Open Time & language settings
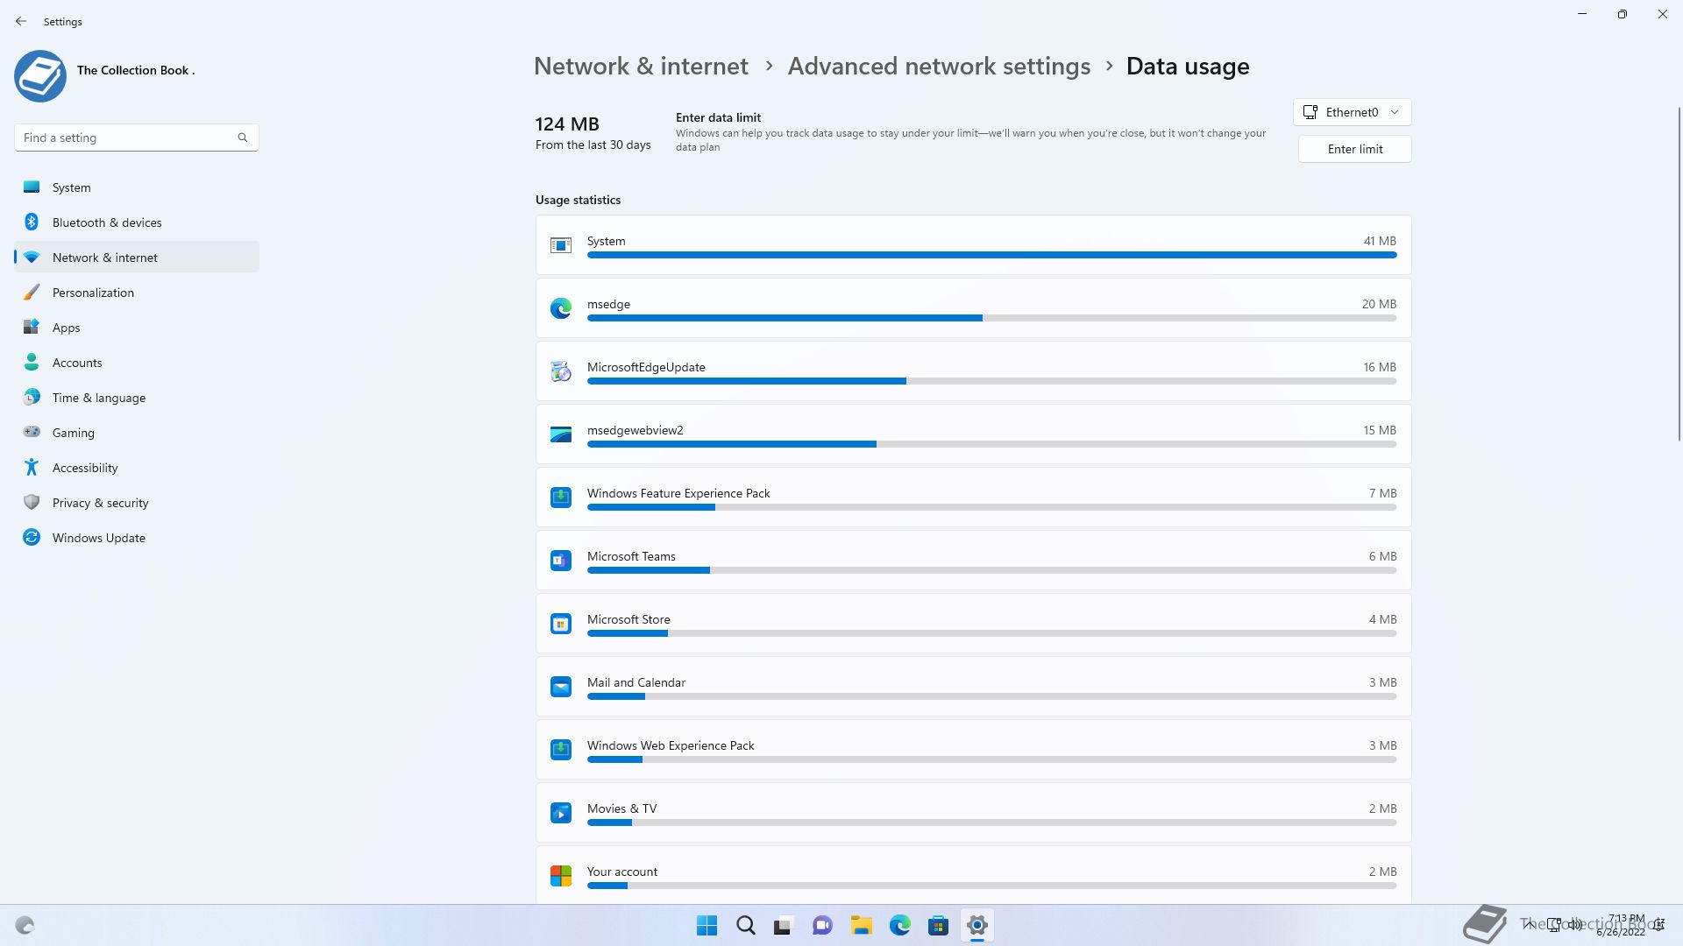The width and height of the screenshot is (1683, 946). point(137,398)
